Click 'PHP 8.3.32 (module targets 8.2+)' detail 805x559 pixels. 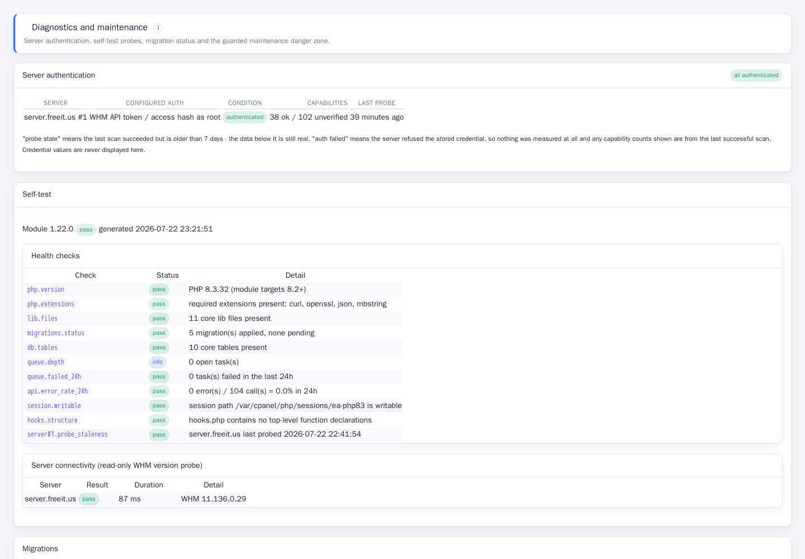(247, 290)
